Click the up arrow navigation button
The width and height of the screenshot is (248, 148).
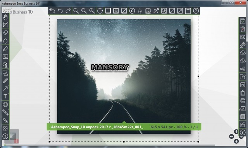(236, 132)
